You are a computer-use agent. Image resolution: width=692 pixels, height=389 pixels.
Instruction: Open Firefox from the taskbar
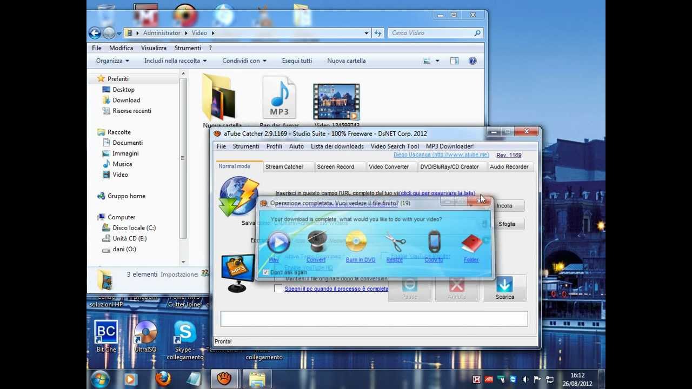click(163, 379)
